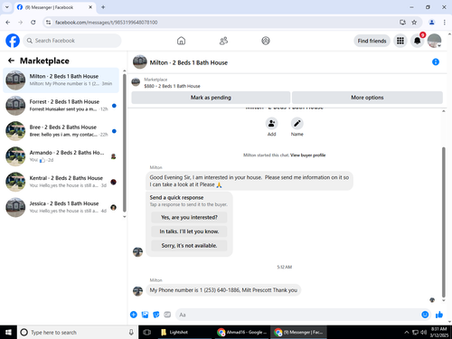This screenshot has width=452, height=339.
Task: Choose a GIF icon in composer
Action: click(x=167, y=315)
